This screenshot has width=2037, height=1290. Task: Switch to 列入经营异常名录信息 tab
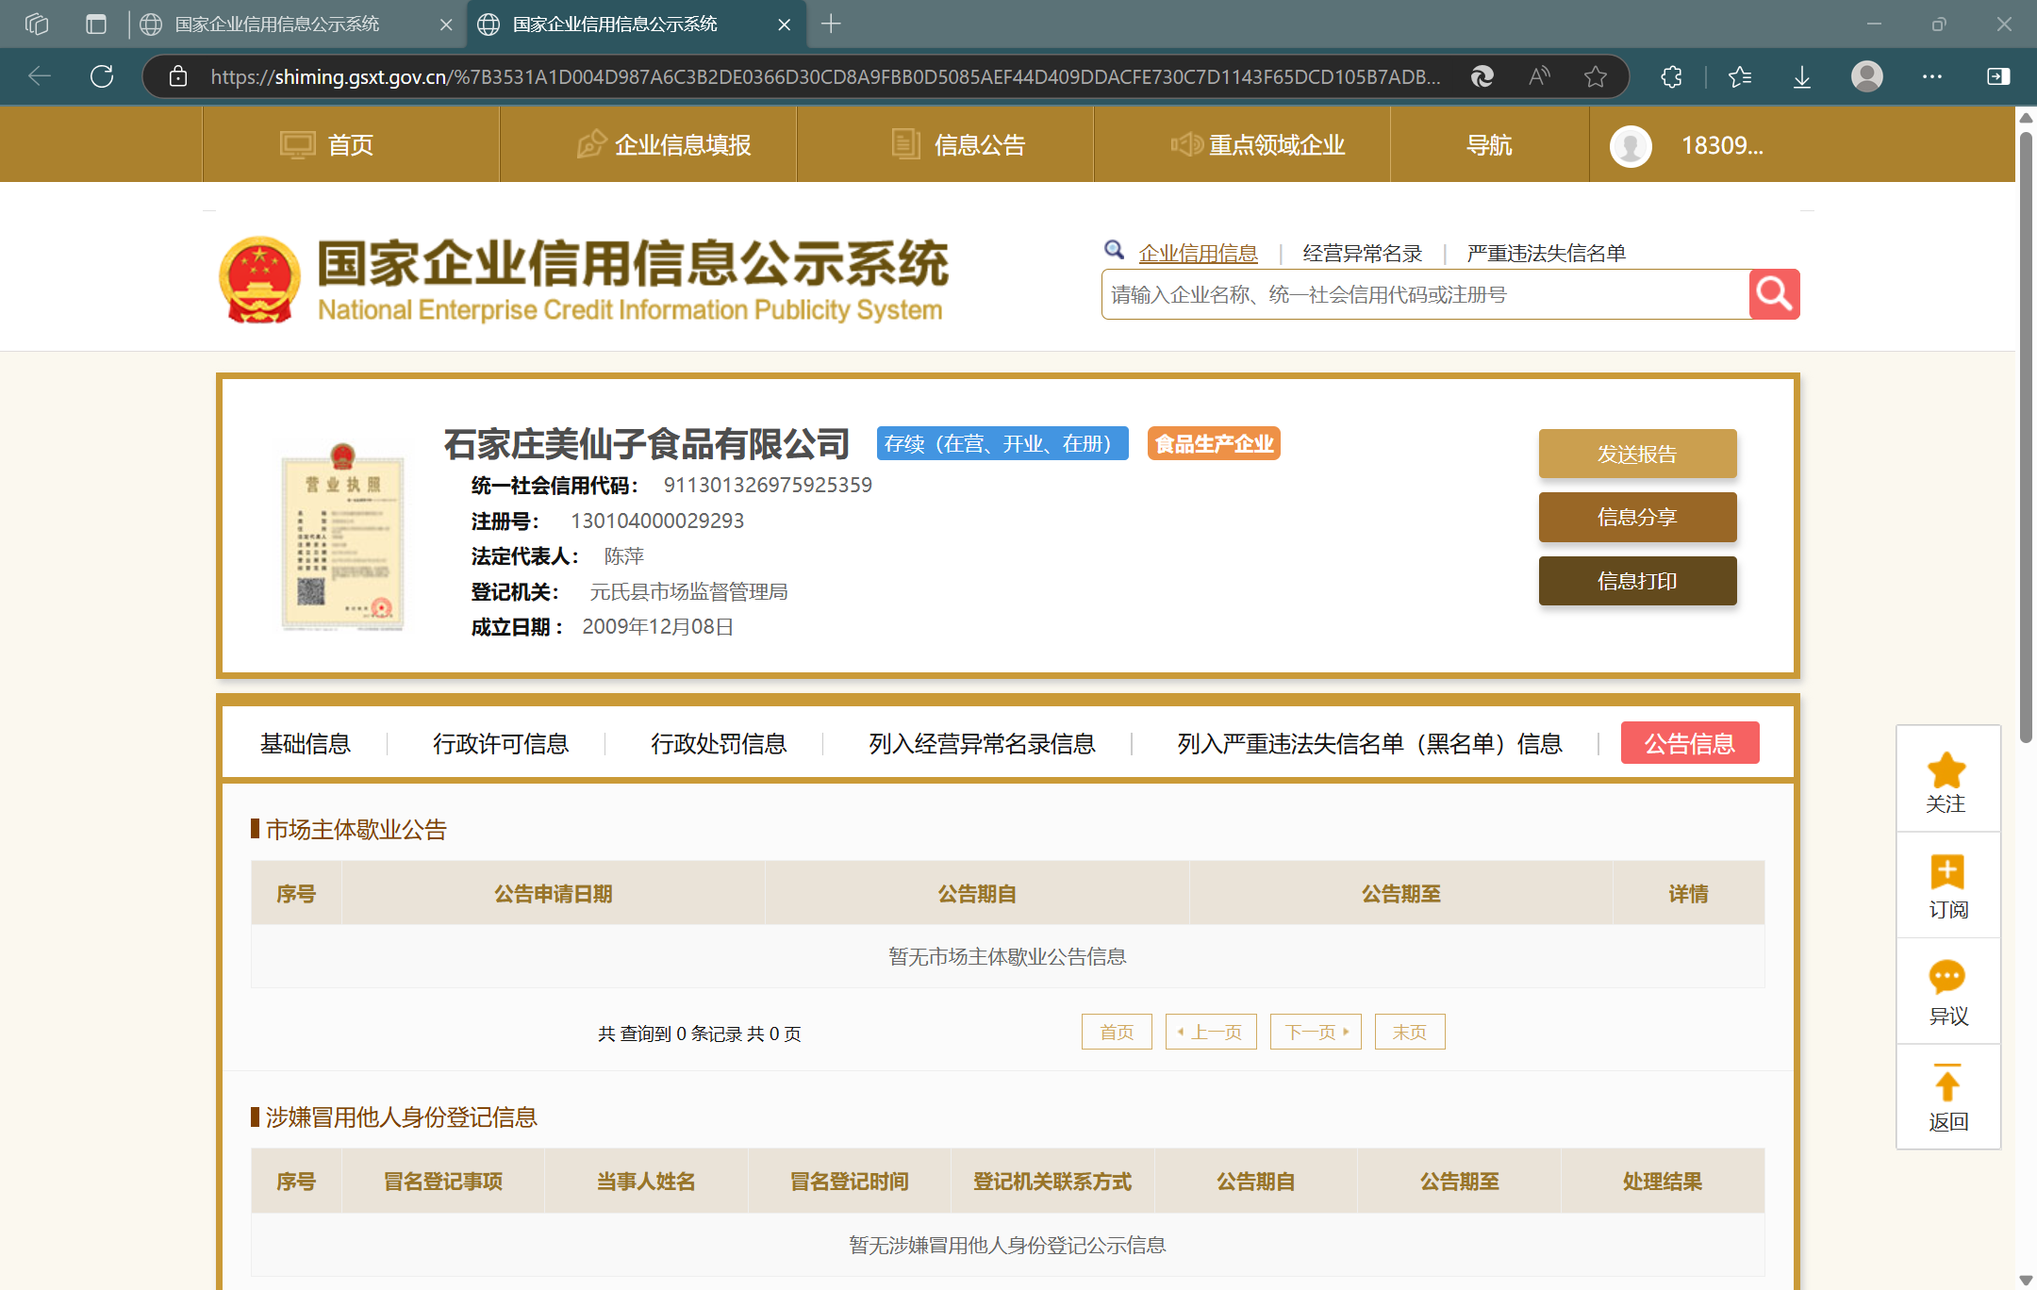[982, 743]
